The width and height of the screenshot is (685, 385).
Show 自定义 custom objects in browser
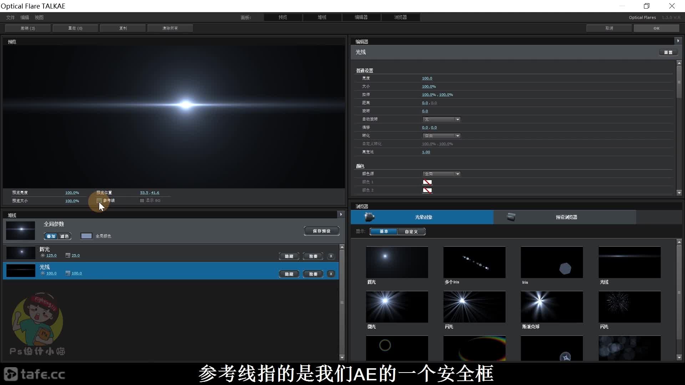[411, 231]
